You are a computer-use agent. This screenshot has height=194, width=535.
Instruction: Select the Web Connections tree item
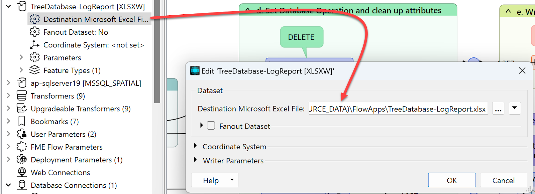pos(60,172)
